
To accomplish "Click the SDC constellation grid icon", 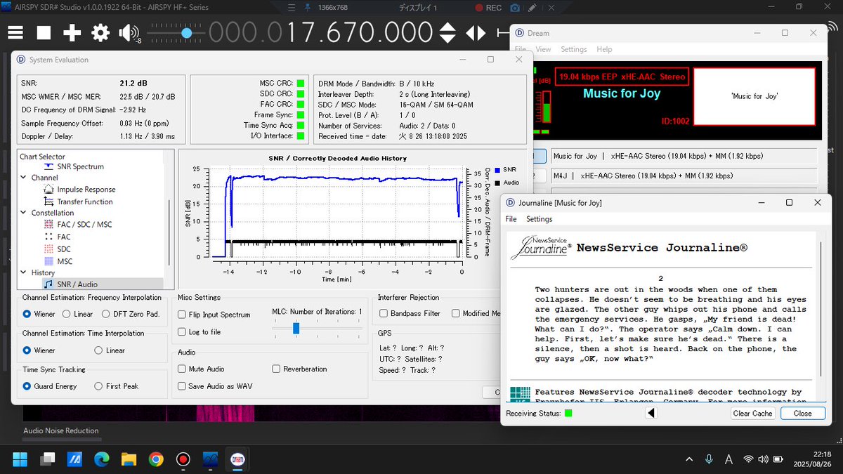I will click(48, 249).
